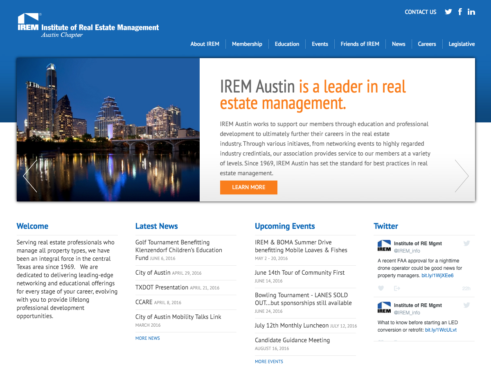The width and height of the screenshot is (491, 375).
Task: Go to previous slide with left arrow
Action: point(30,176)
